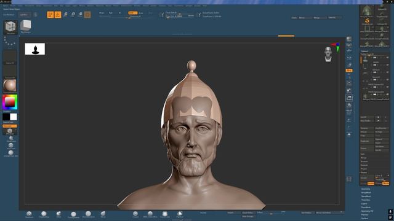Toggle the Mrgb mode button
The height and width of the screenshot is (221, 394).
[x=102, y=13]
